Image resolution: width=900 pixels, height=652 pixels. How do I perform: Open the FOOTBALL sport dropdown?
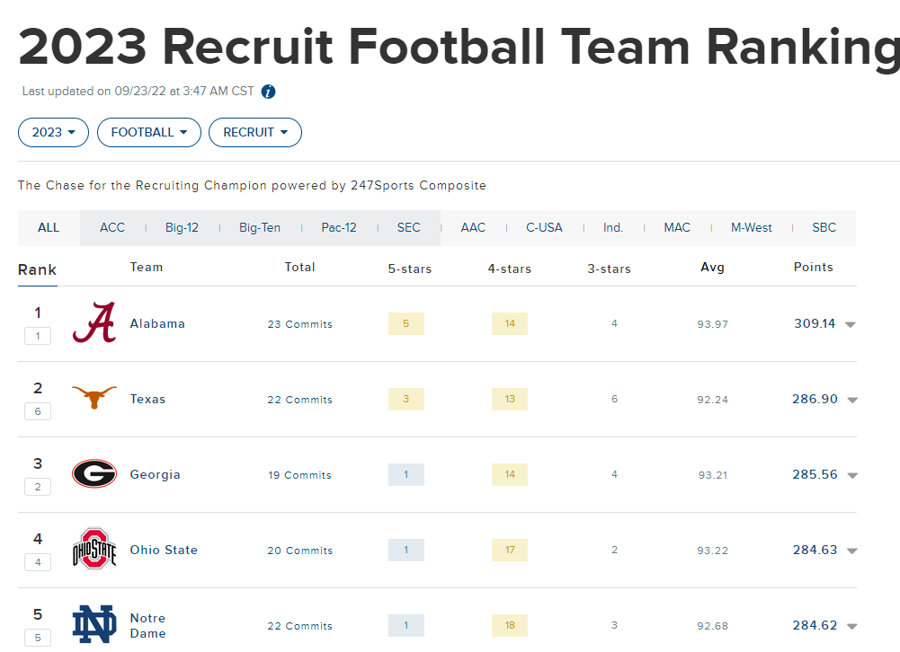point(149,132)
